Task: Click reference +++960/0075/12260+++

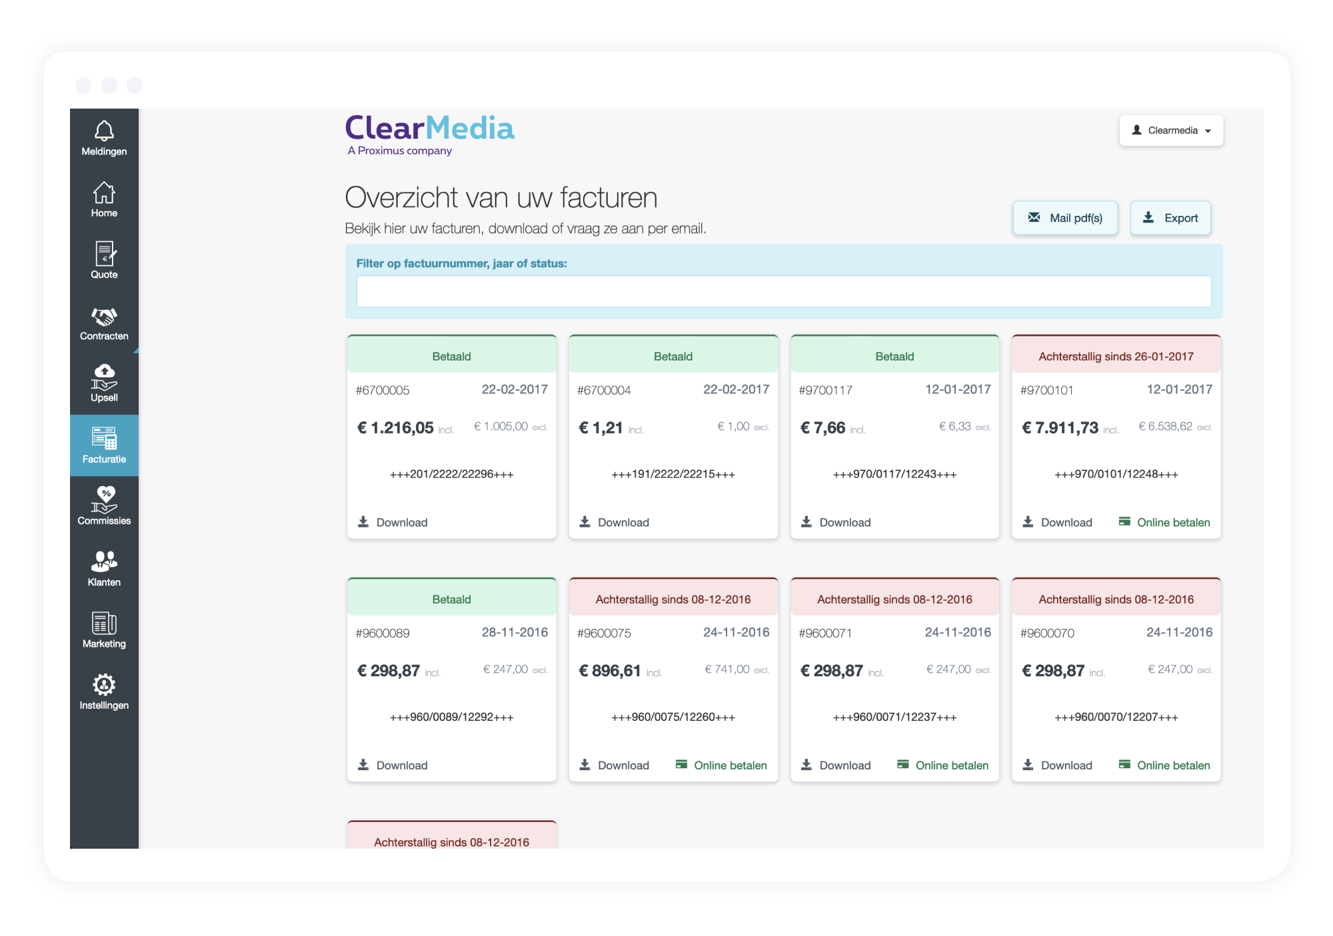Action: click(x=673, y=717)
